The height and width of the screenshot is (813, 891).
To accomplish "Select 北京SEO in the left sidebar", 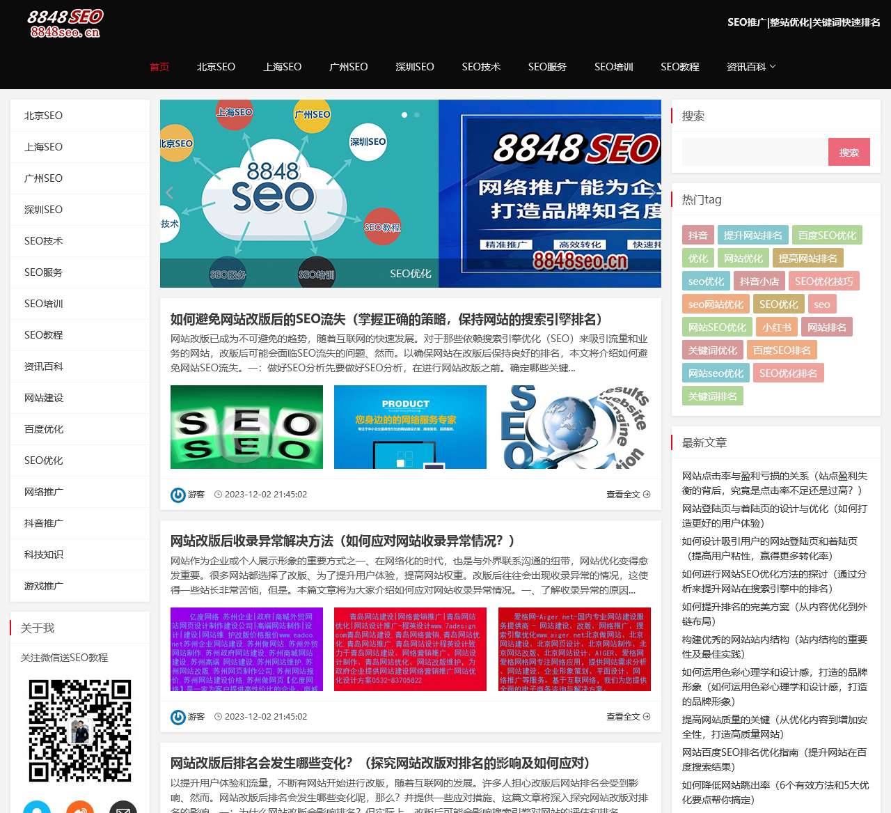I will point(80,116).
